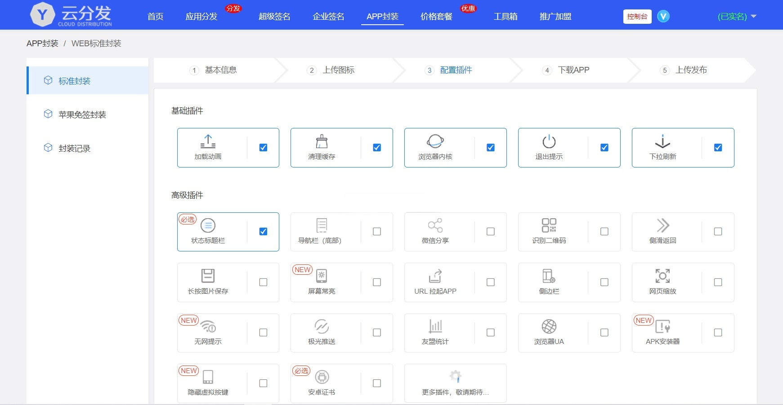783x405 pixels.
Task: Enable the 导航栏（底部）checkbox
Action: [x=376, y=231]
